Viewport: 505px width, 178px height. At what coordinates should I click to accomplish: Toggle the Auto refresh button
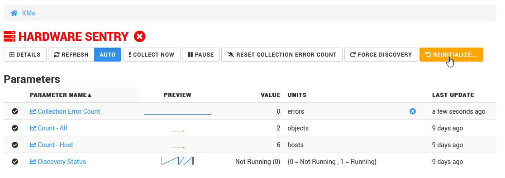click(x=108, y=54)
